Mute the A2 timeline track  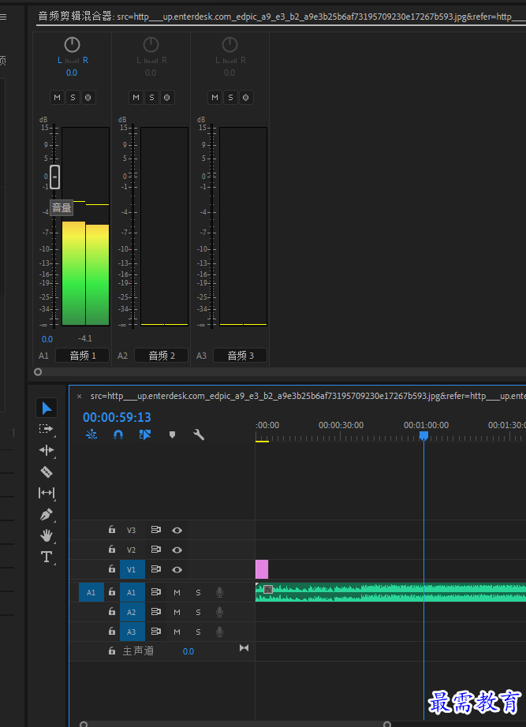pyautogui.click(x=177, y=612)
